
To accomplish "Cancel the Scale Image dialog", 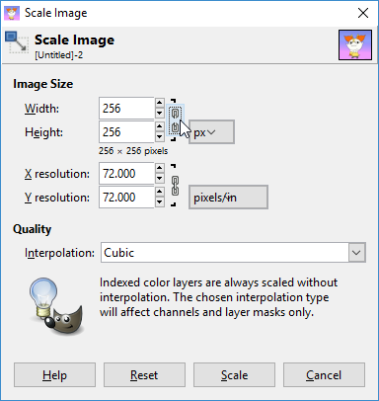I will (324, 374).
